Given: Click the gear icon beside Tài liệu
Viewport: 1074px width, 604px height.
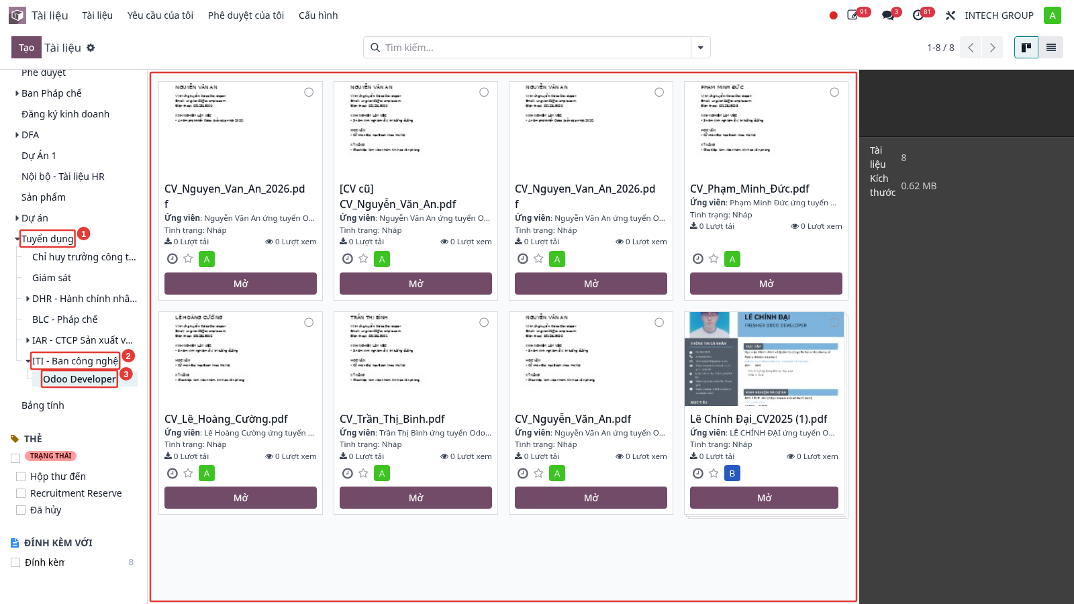Looking at the screenshot, I should 91,48.
